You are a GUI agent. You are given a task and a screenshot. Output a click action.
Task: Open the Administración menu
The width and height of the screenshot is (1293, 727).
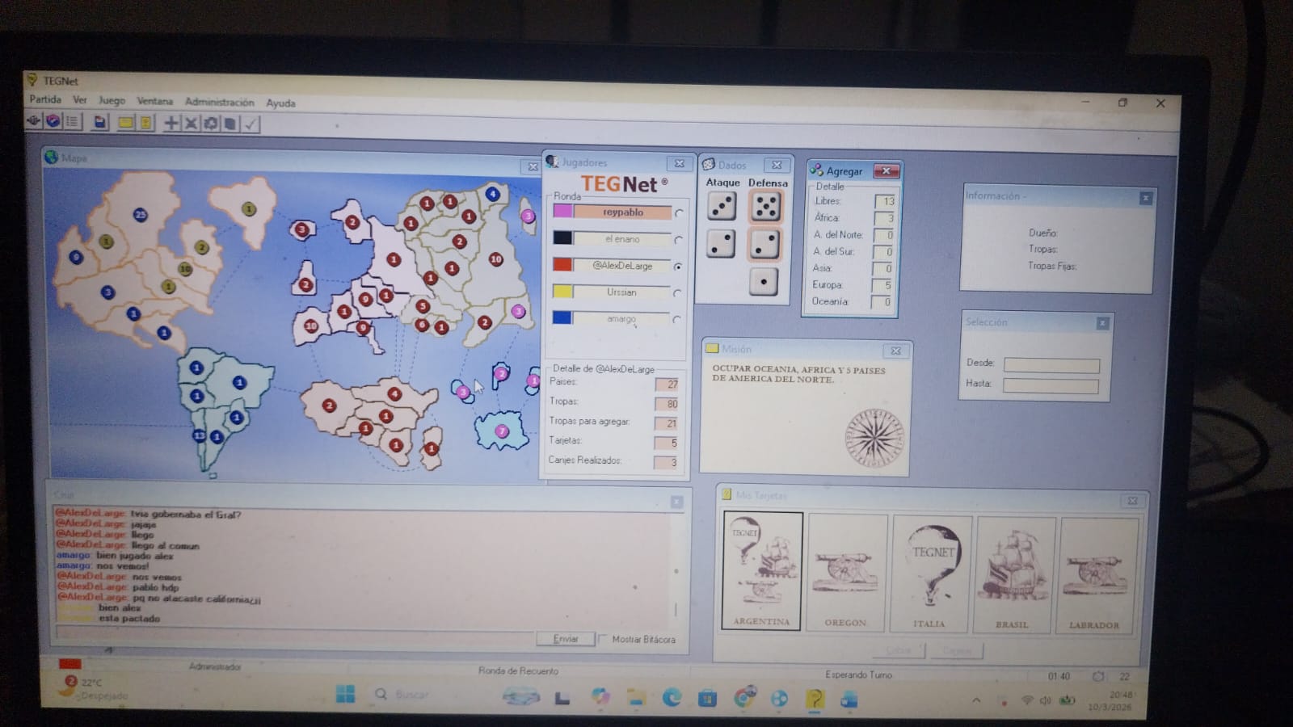(x=219, y=102)
